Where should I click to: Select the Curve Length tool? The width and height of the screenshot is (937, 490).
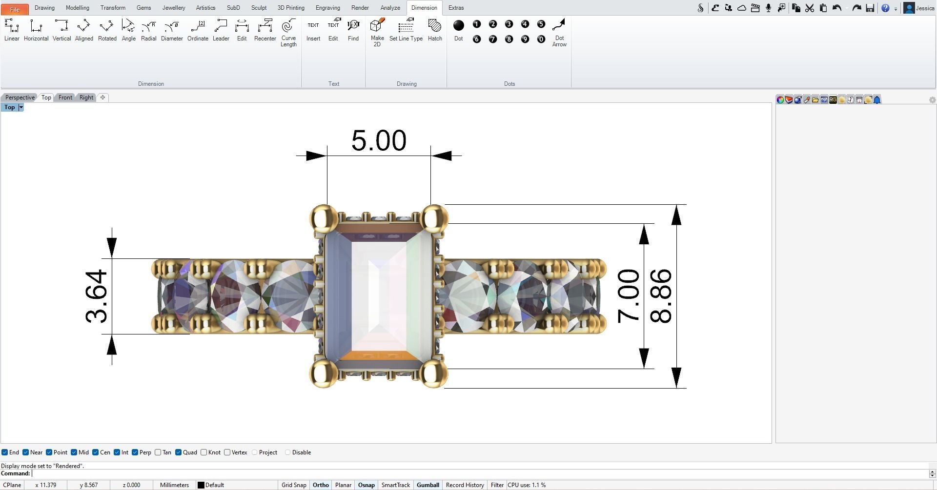tap(288, 33)
